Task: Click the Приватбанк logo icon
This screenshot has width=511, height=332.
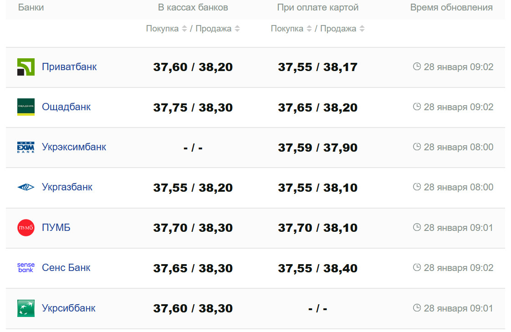Action: 26,67
